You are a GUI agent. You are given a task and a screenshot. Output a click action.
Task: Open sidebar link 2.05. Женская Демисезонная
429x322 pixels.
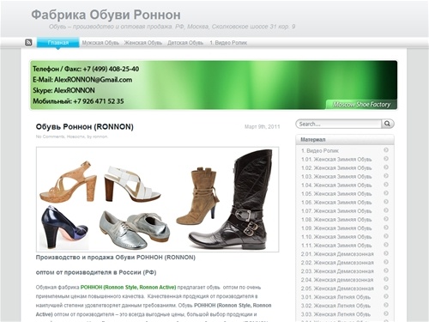[337, 289]
